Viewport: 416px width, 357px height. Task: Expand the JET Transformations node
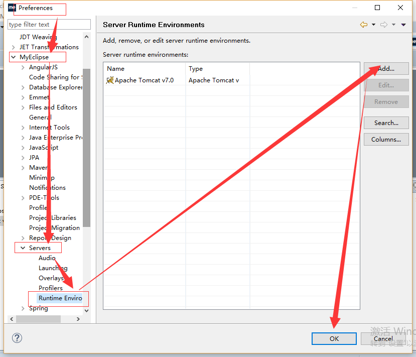(x=14, y=47)
